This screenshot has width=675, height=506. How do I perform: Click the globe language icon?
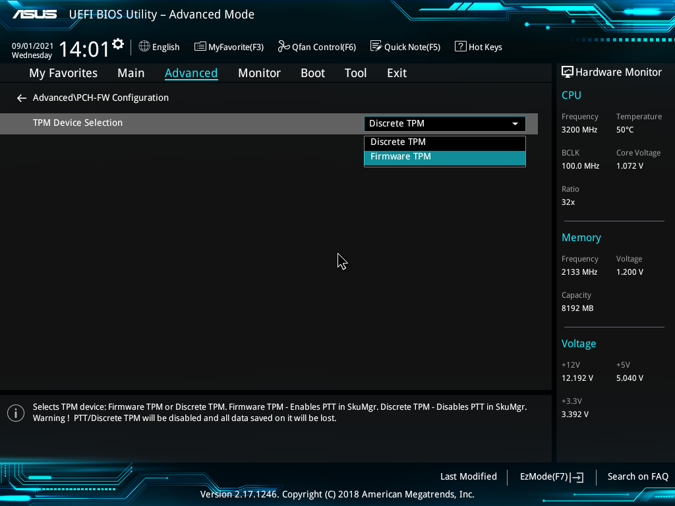[144, 46]
